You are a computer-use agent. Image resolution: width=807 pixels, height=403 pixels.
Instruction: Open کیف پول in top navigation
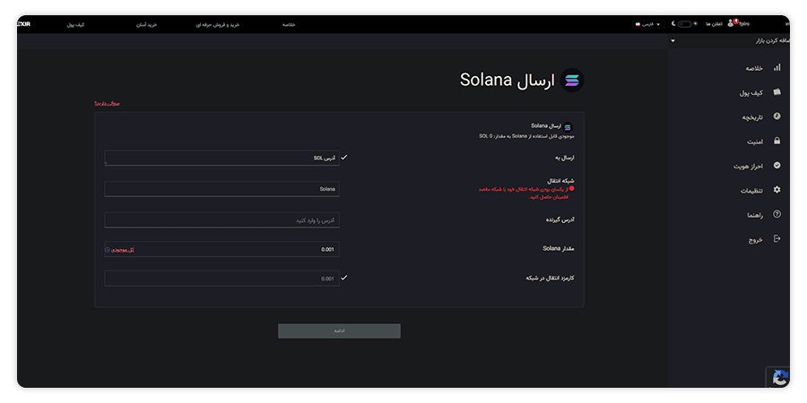pos(75,24)
